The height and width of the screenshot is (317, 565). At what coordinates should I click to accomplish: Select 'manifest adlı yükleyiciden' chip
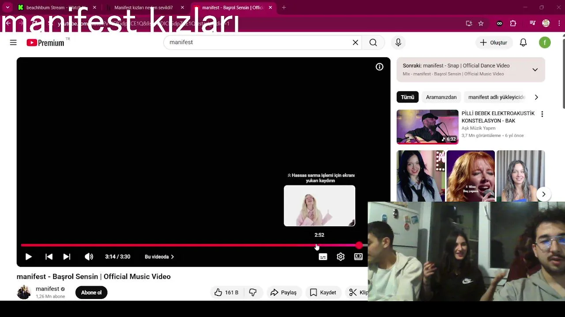point(496,97)
